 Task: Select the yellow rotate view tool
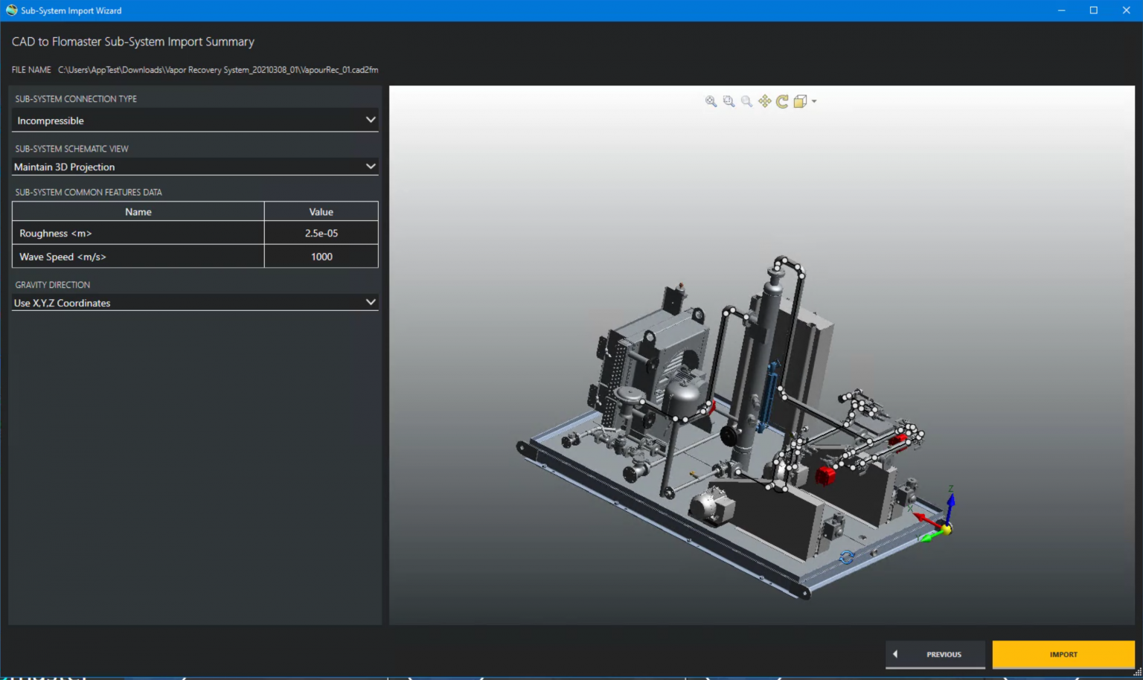782,101
